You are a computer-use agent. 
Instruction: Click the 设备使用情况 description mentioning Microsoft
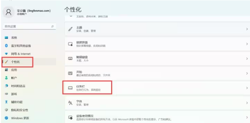click(x=124, y=119)
